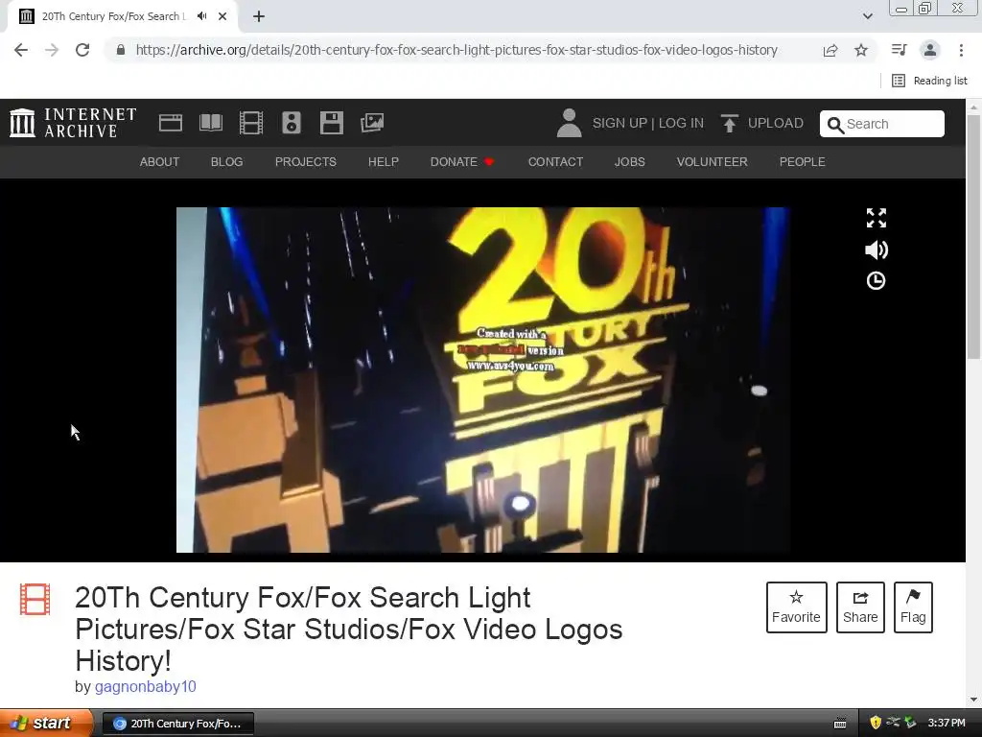Screen dimensions: 982x737
Task: Click the user avatar icon
Action: 570,123
